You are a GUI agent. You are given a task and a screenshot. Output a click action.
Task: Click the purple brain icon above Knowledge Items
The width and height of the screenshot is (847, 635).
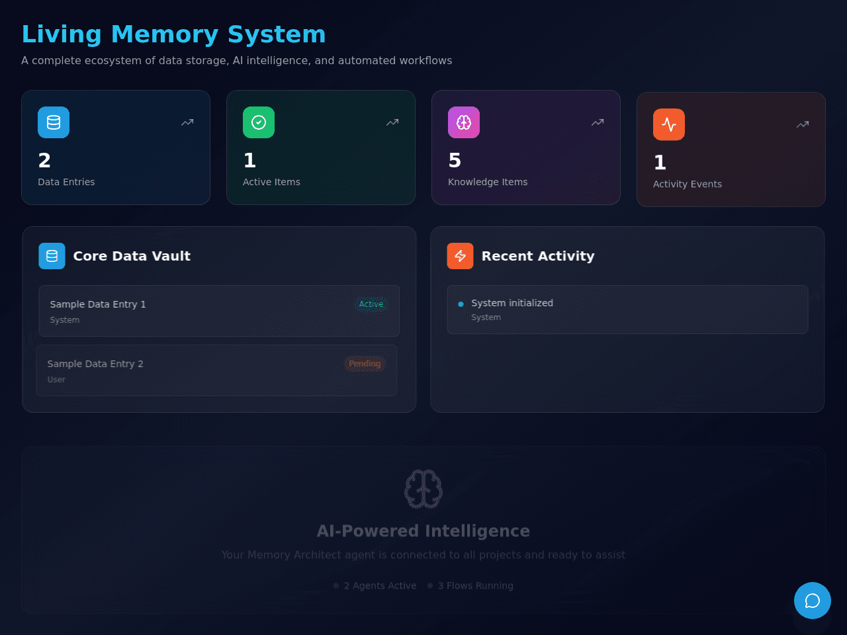[x=464, y=122]
